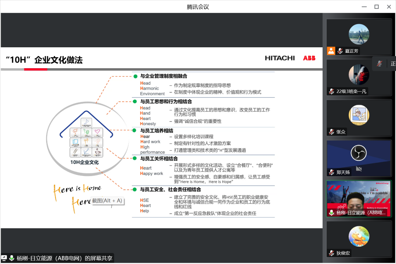
Task: Click the muted microphone icon beside 夏正芳
Action: point(340,51)
